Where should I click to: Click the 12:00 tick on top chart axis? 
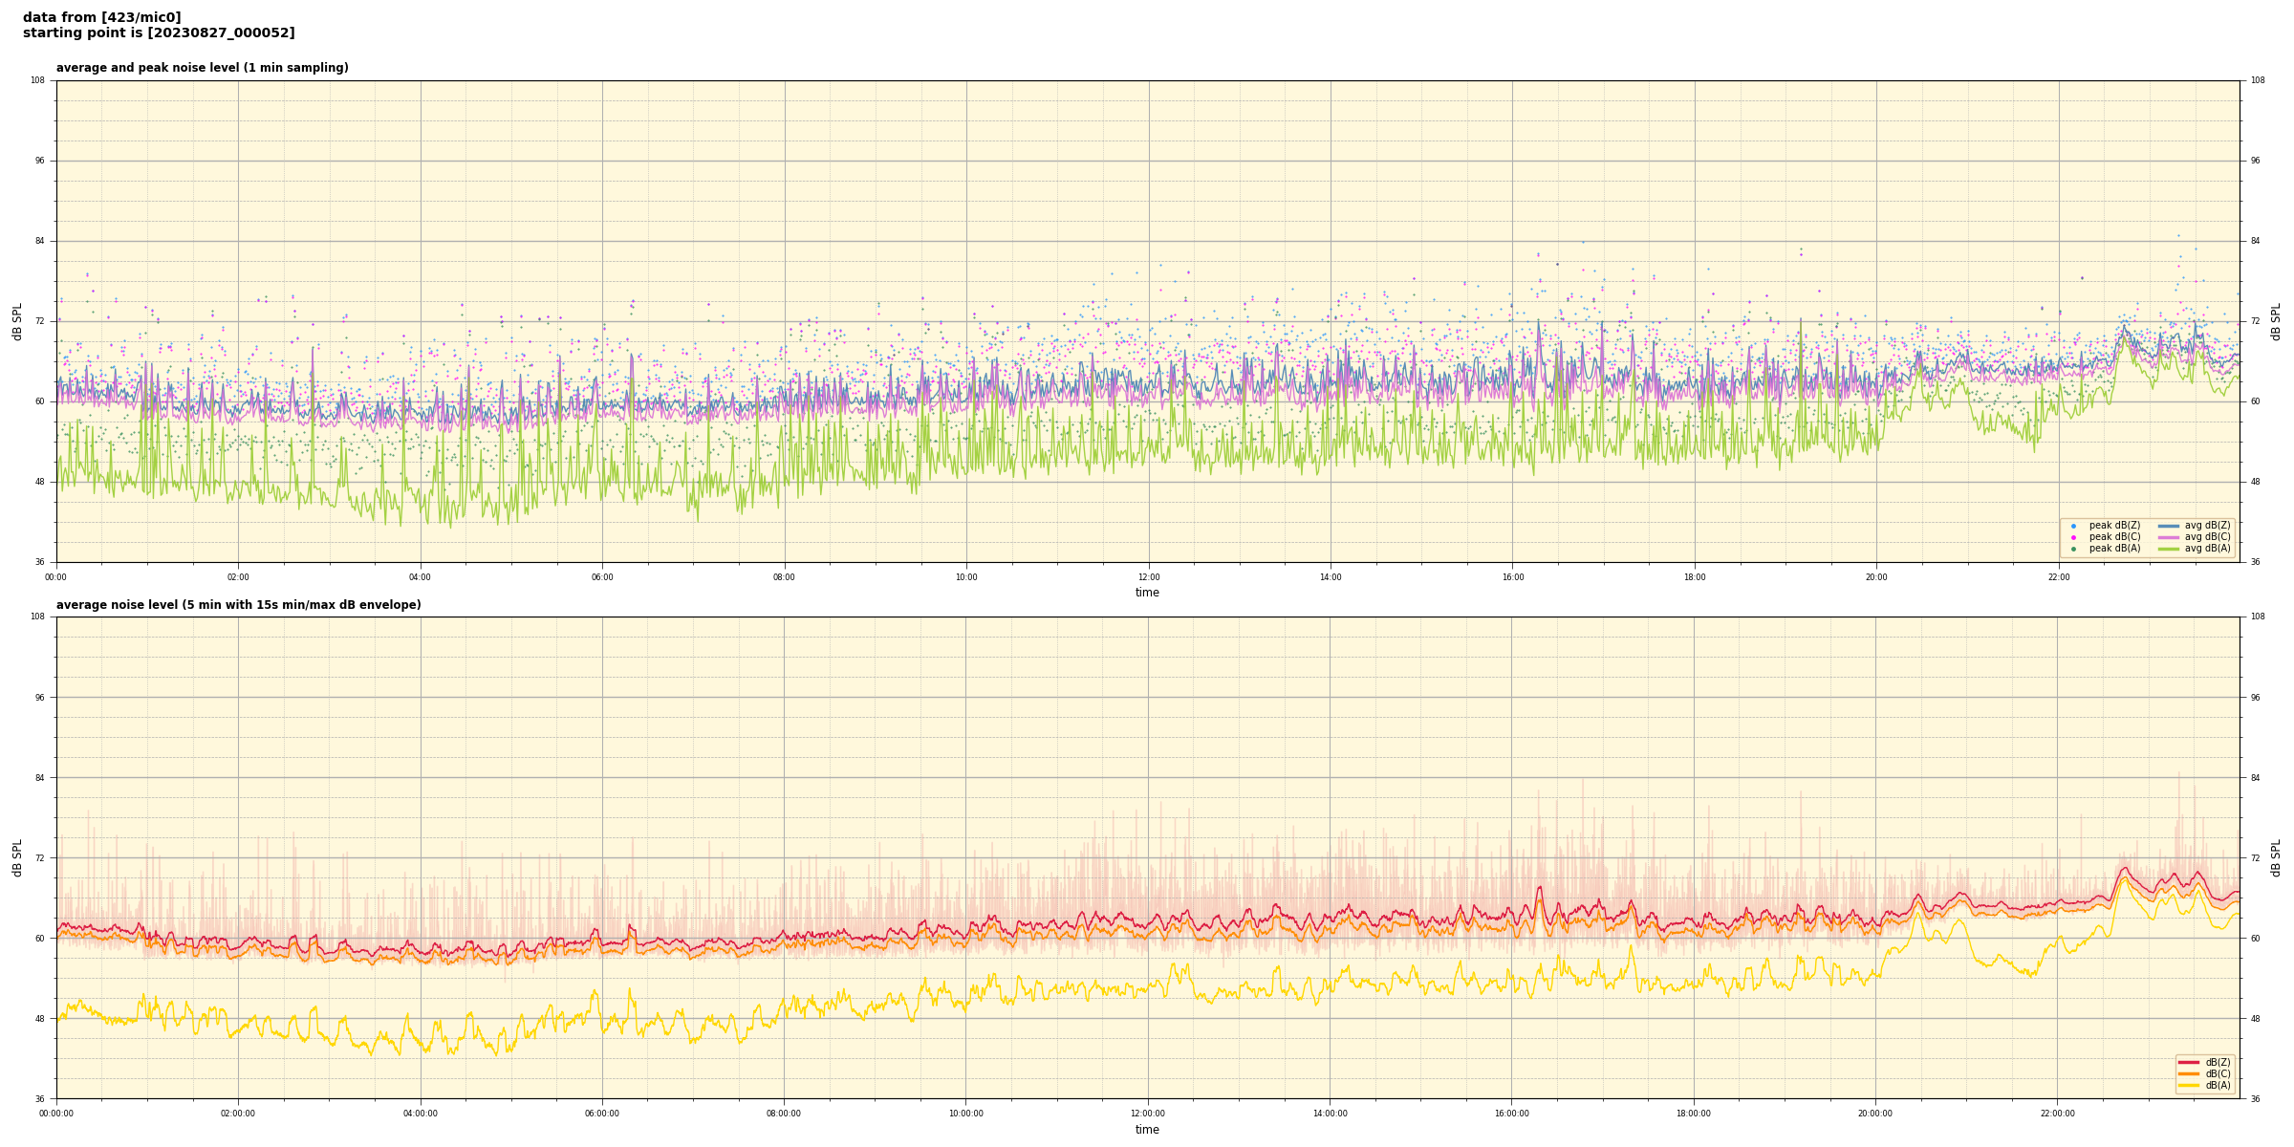click(x=1148, y=577)
